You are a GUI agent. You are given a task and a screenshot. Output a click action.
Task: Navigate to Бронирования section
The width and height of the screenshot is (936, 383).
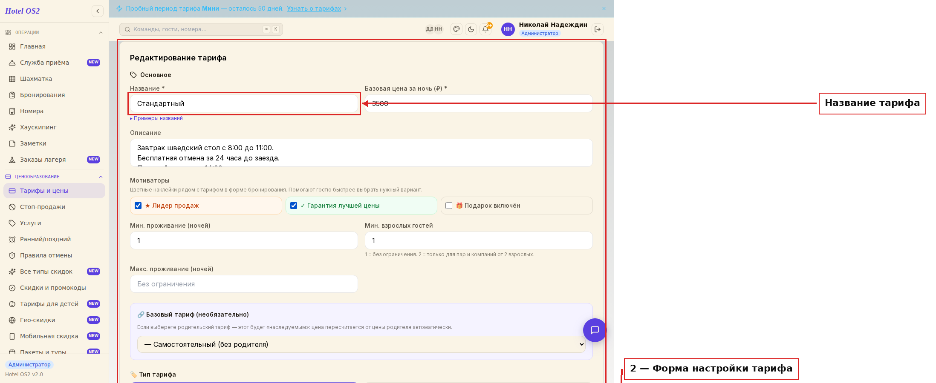click(x=54, y=95)
